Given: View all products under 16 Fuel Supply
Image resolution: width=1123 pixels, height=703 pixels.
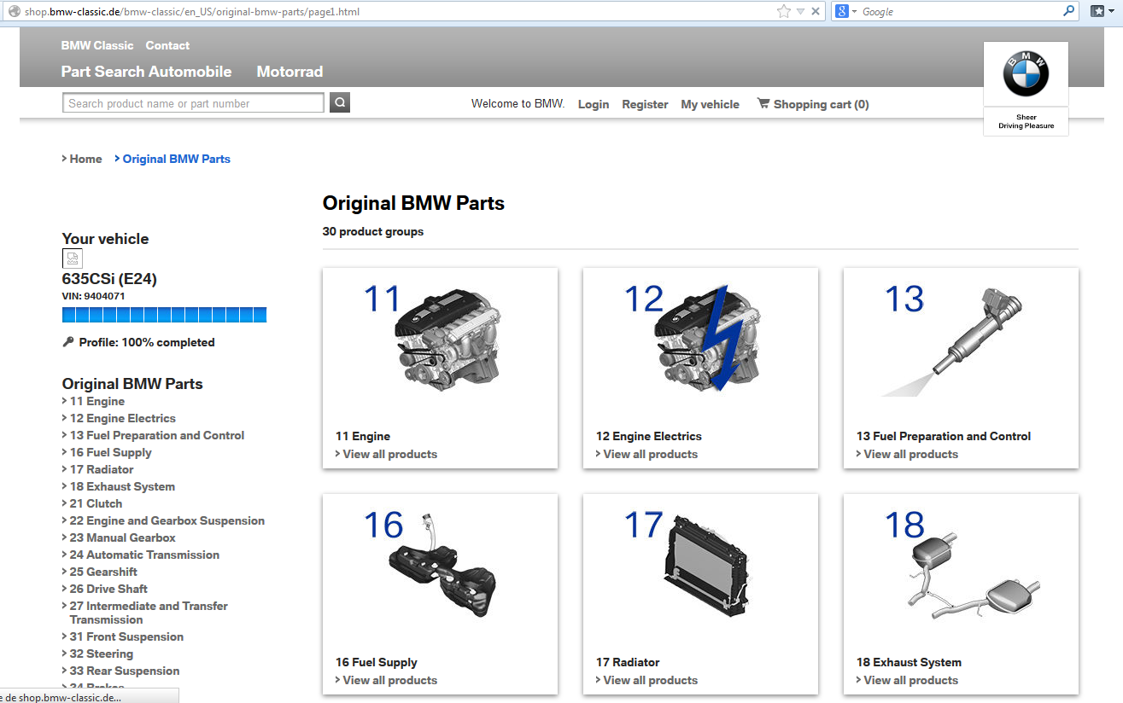Looking at the screenshot, I should (389, 680).
